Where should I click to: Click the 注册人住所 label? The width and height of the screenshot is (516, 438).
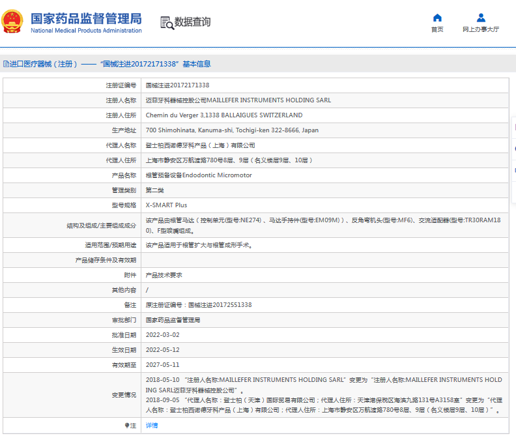click(121, 115)
